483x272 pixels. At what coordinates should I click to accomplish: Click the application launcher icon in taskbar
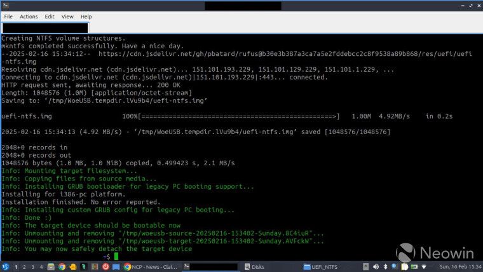point(6,267)
